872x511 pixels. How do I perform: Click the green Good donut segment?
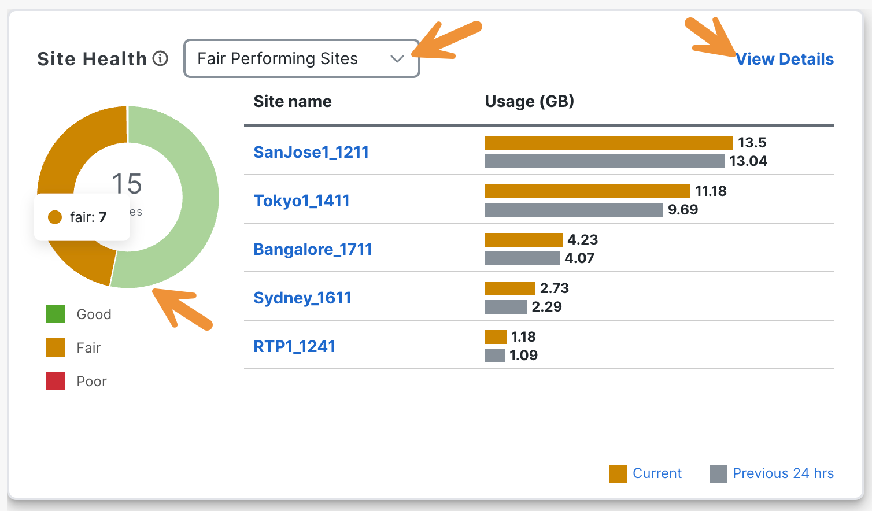199,197
